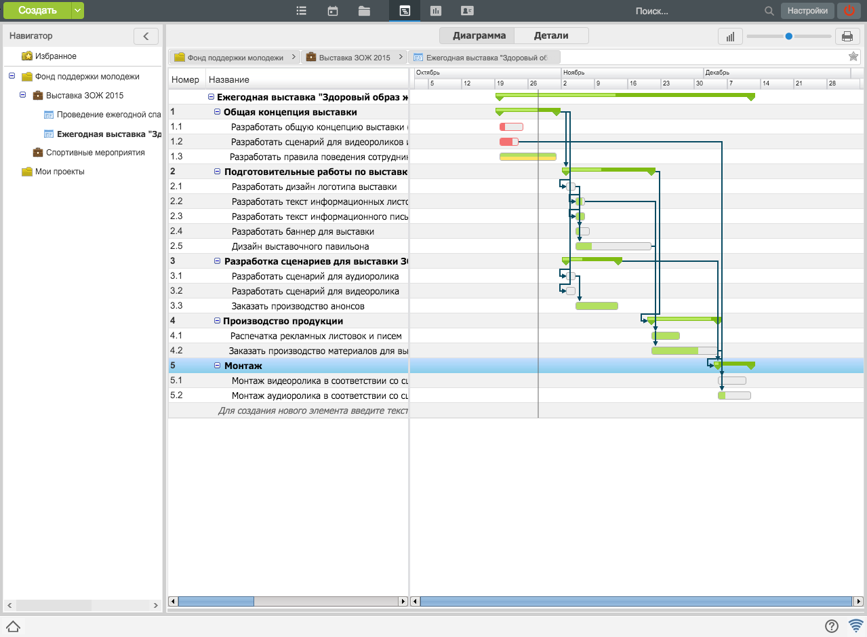867x637 pixels.
Task: Collapse the Монтаж group
Action: point(218,366)
